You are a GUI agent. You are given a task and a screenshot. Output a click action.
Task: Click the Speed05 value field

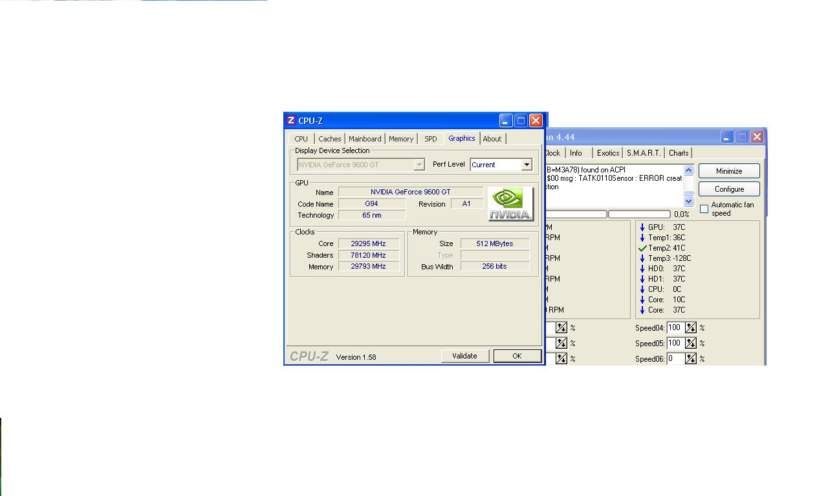tap(675, 343)
